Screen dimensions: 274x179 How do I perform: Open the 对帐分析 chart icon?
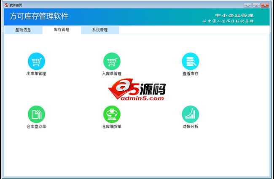click(191, 114)
